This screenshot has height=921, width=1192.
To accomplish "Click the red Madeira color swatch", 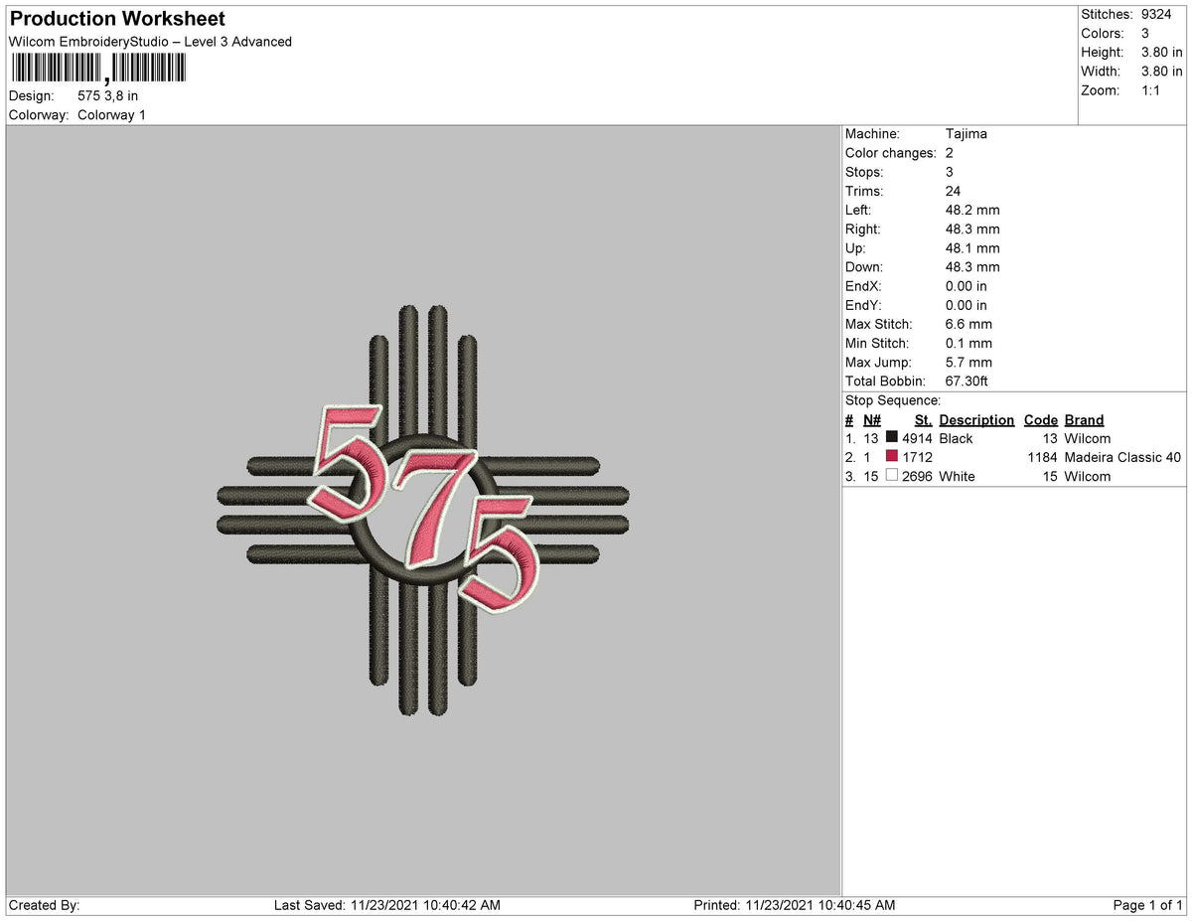I will [x=891, y=457].
